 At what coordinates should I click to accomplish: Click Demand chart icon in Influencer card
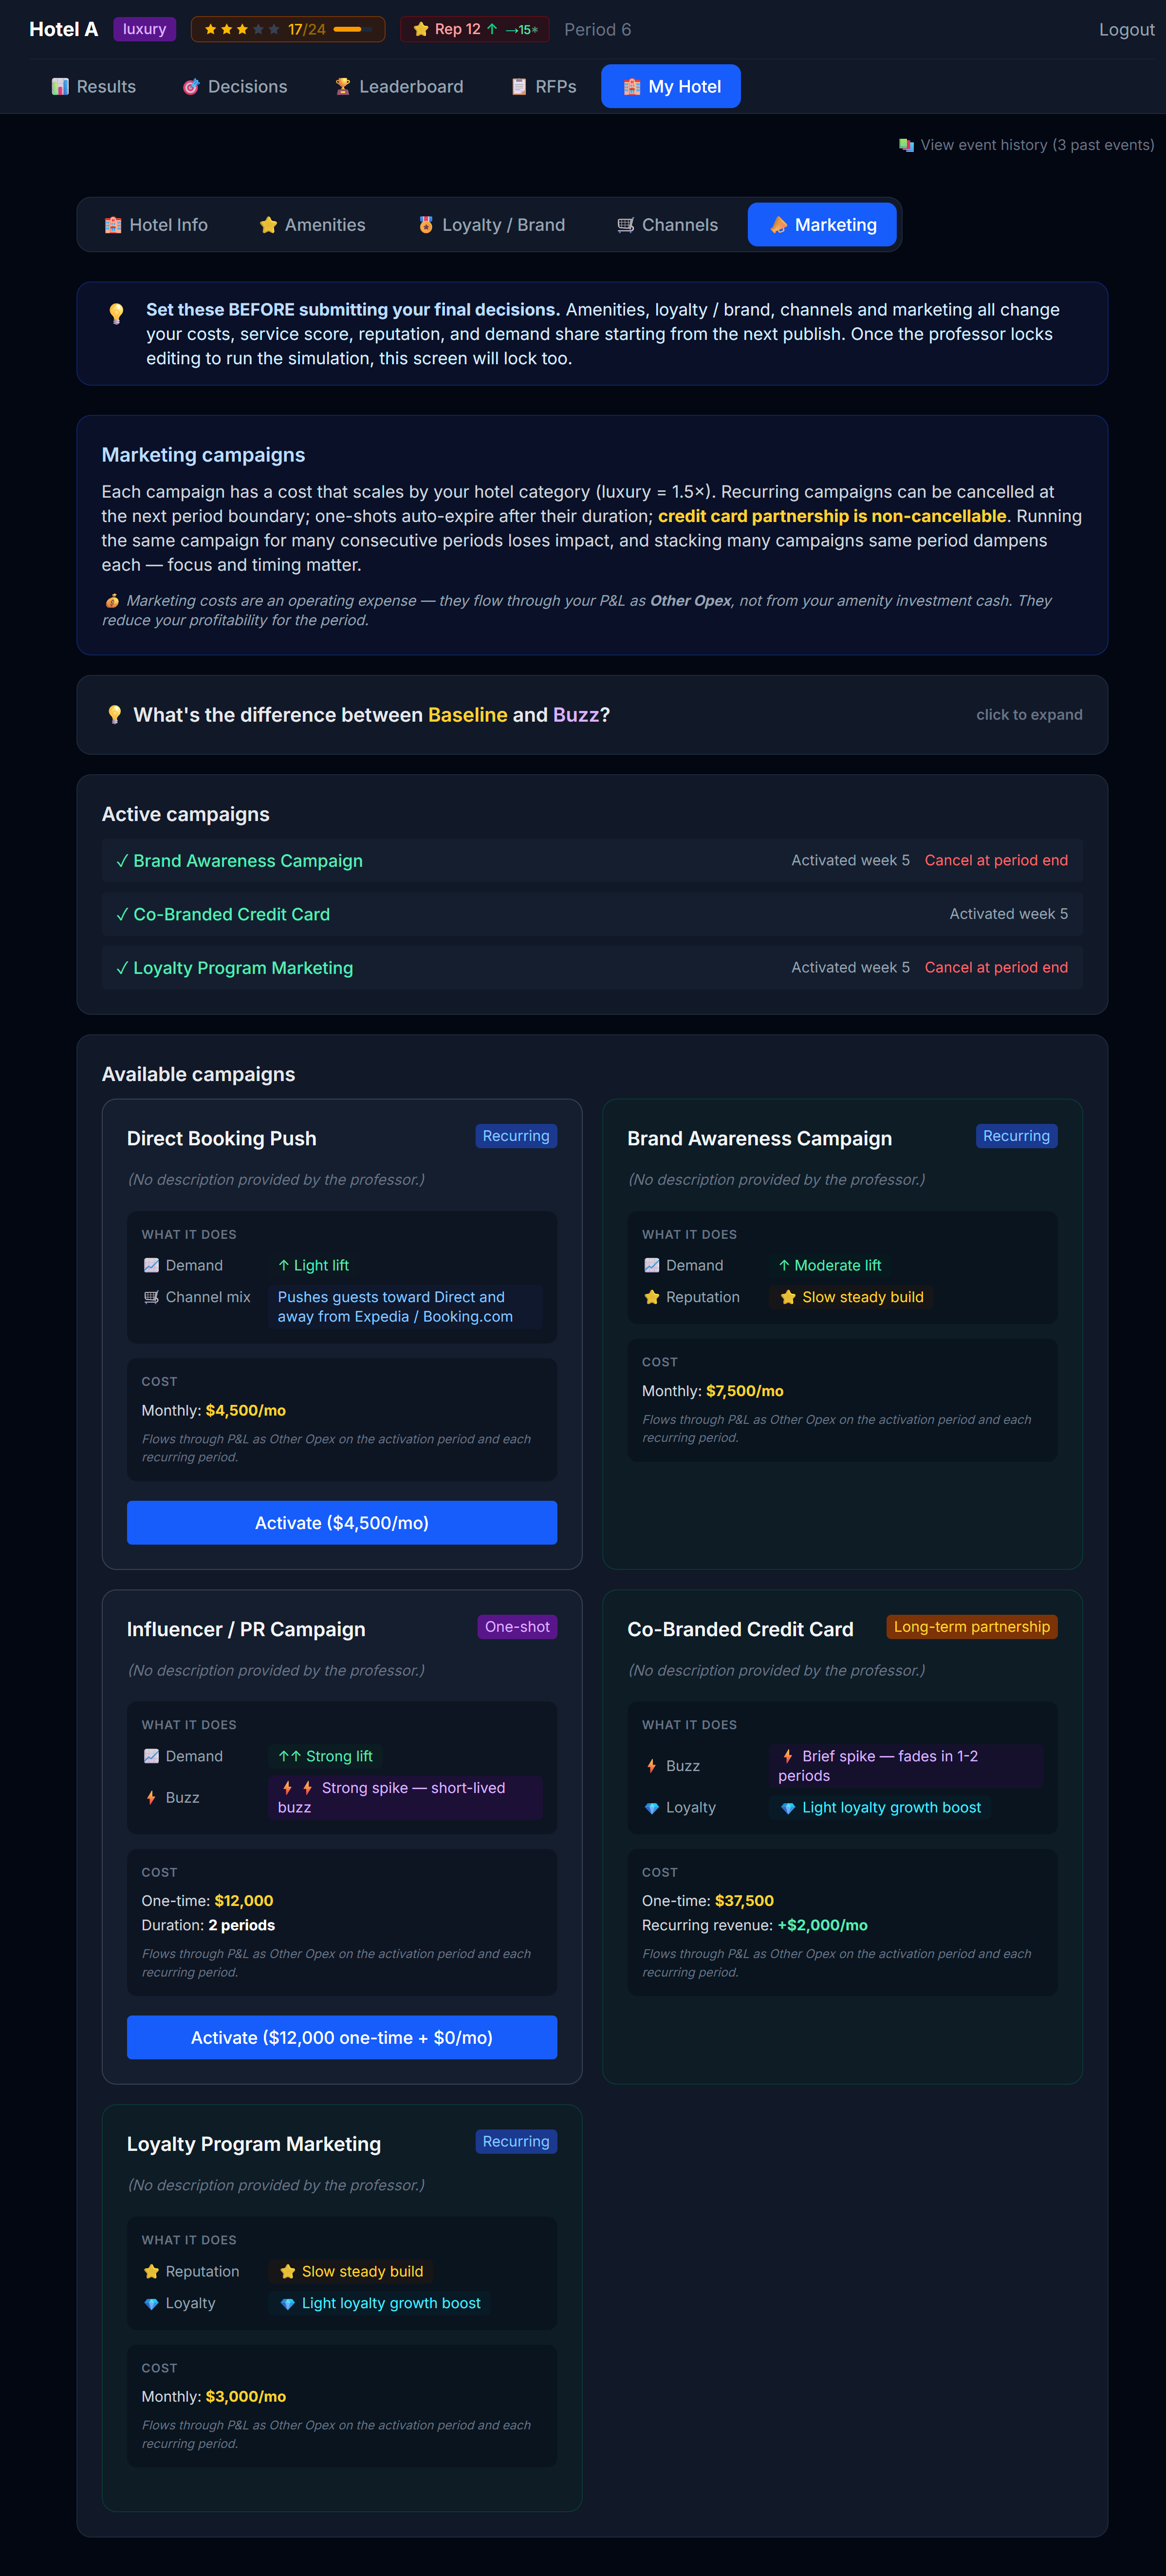tap(151, 1757)
